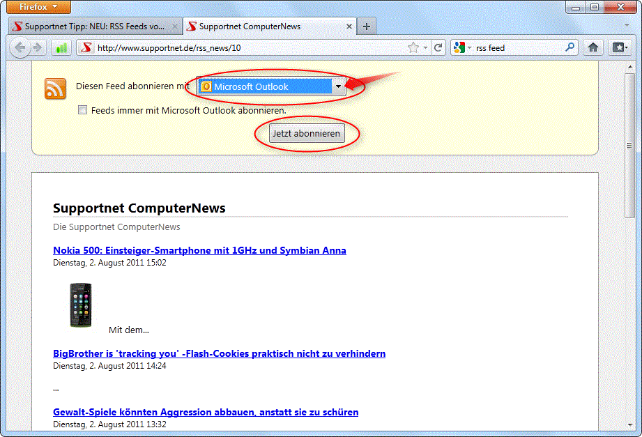Click the Supportnet site icon in address bar

(86, 47)
